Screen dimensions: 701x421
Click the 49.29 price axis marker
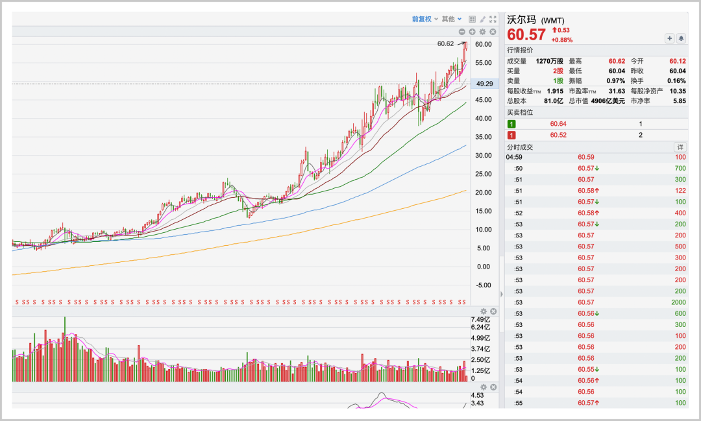pos(484,84)
